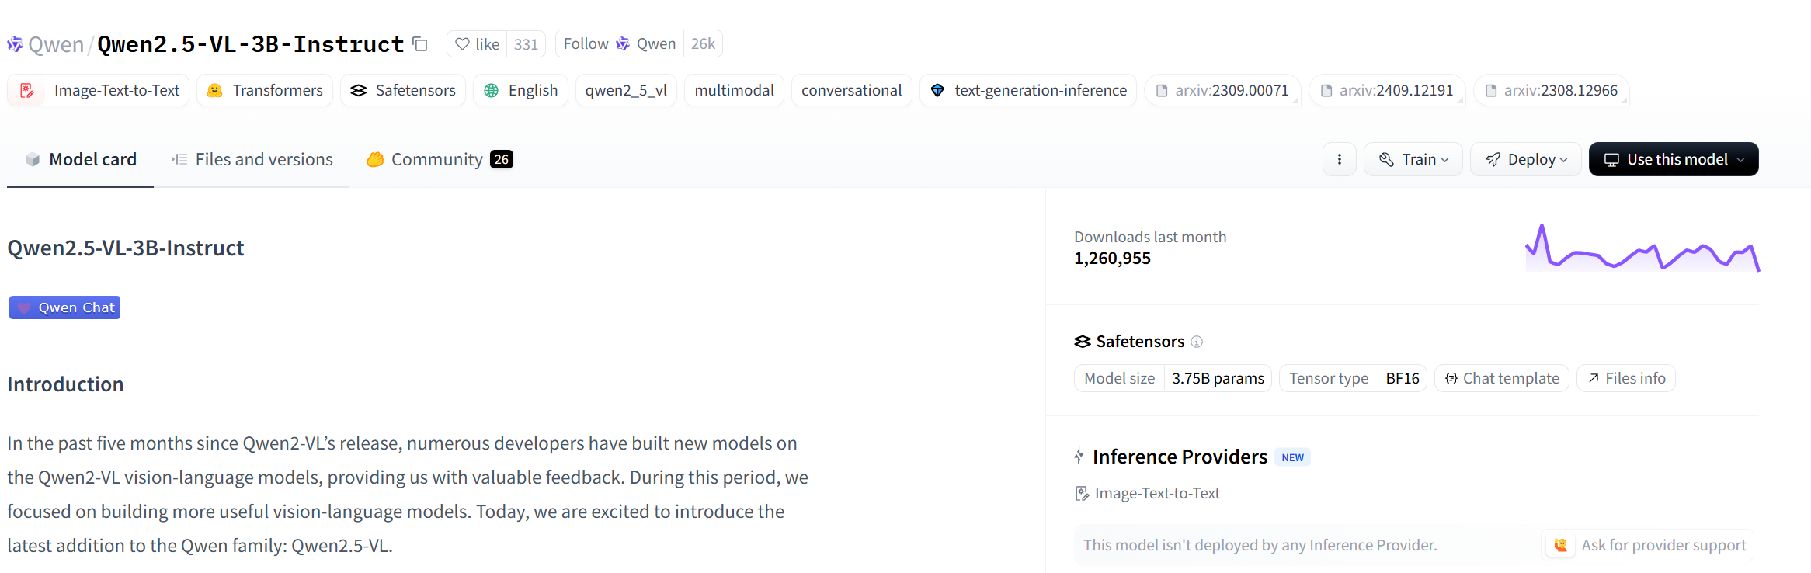Follow the Qwen organization
1811x573 pixels.
pos(619,44)
